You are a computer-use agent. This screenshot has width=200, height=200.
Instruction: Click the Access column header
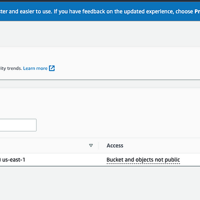[x=115, y=145]
